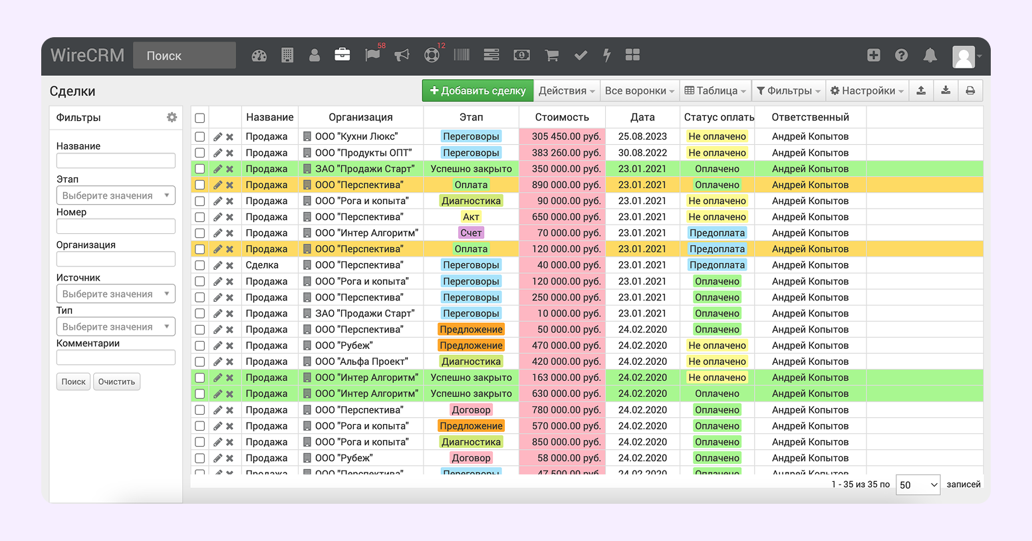The width and height of the screenshot is (1032, 541).
Task: Open the dashboard gauge icon
Action: (259, 55)
